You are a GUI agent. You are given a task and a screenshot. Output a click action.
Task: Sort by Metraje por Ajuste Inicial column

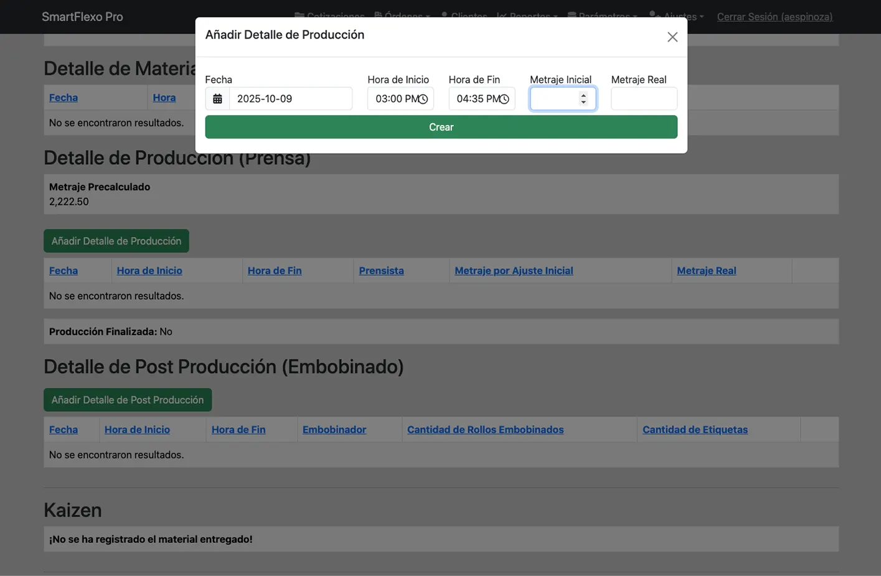514,271
